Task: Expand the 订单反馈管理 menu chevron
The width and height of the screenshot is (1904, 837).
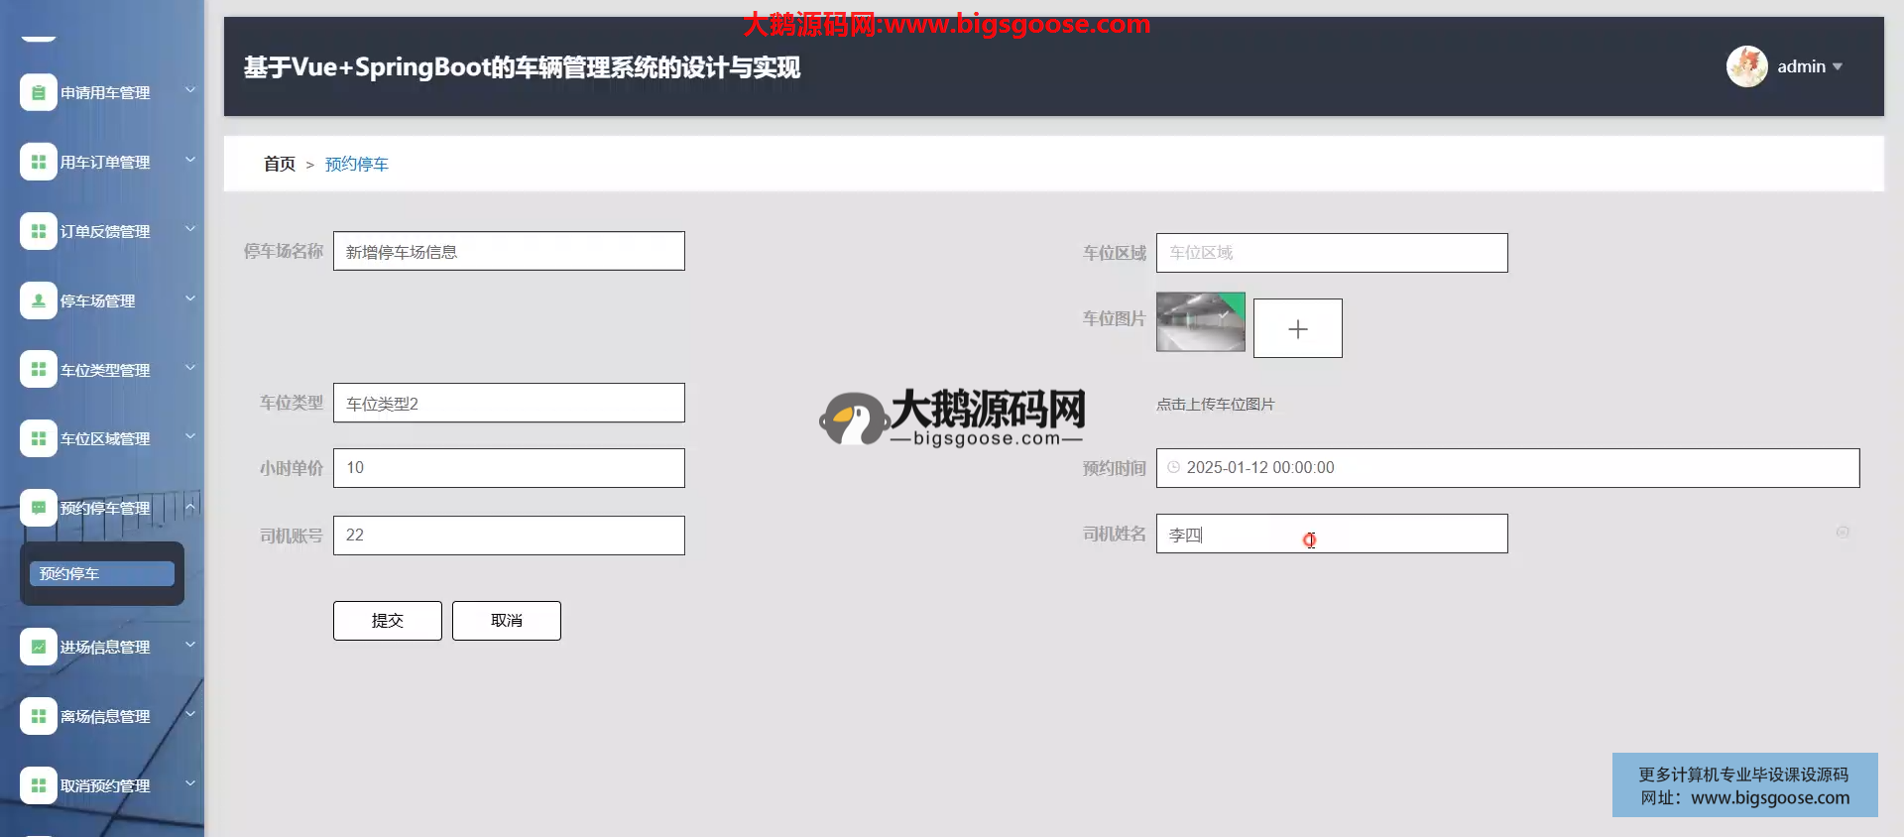Action: [190, 229]
